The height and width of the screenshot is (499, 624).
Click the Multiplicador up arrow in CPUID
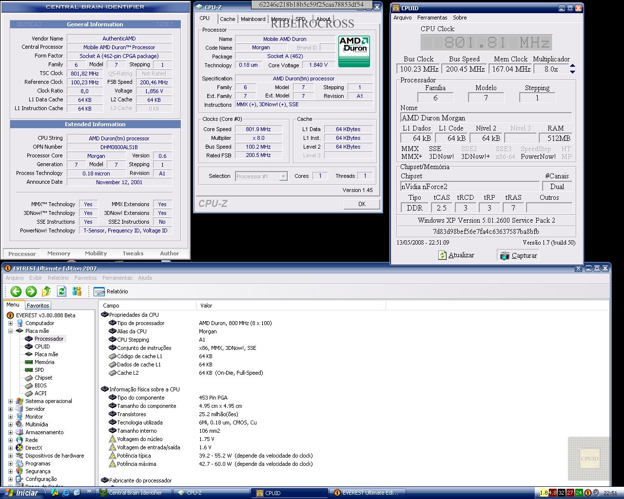click(x=572, y=66)
